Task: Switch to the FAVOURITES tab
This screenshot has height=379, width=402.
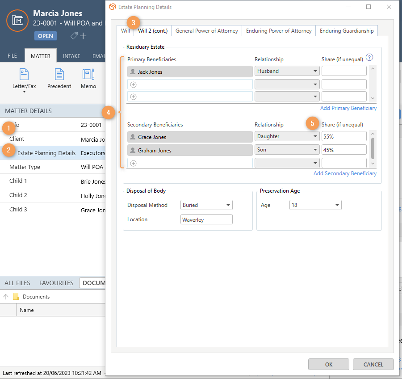Action: [56, 283]
